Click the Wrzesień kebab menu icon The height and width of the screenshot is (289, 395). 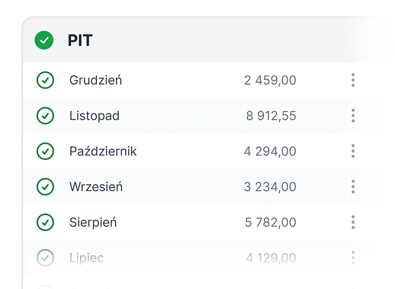tap(353, 187)
